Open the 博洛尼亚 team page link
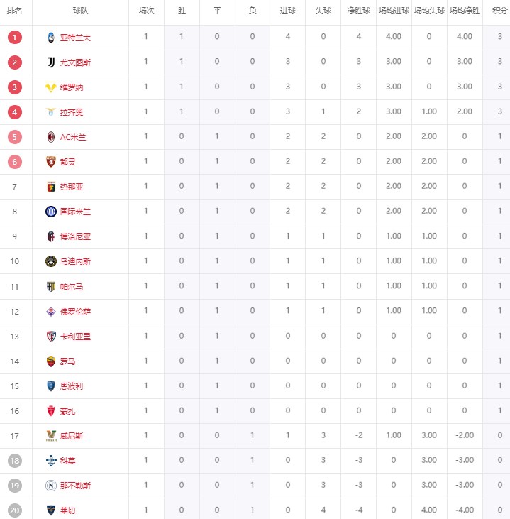Image resolution: width=510 pixels, height=519 pixels. click(x=75, y=236)
